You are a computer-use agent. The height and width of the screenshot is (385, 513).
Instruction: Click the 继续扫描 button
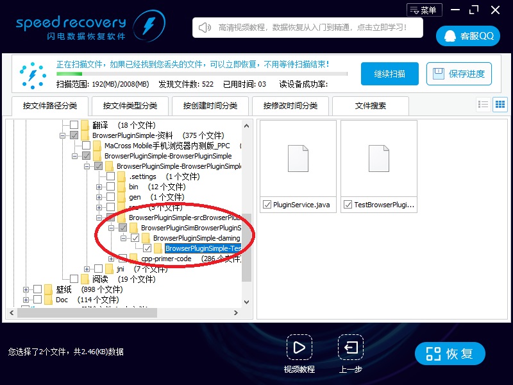pos(389,74)
